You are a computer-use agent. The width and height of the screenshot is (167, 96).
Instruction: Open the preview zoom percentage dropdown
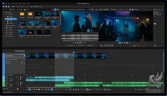[x=121, y=10]
